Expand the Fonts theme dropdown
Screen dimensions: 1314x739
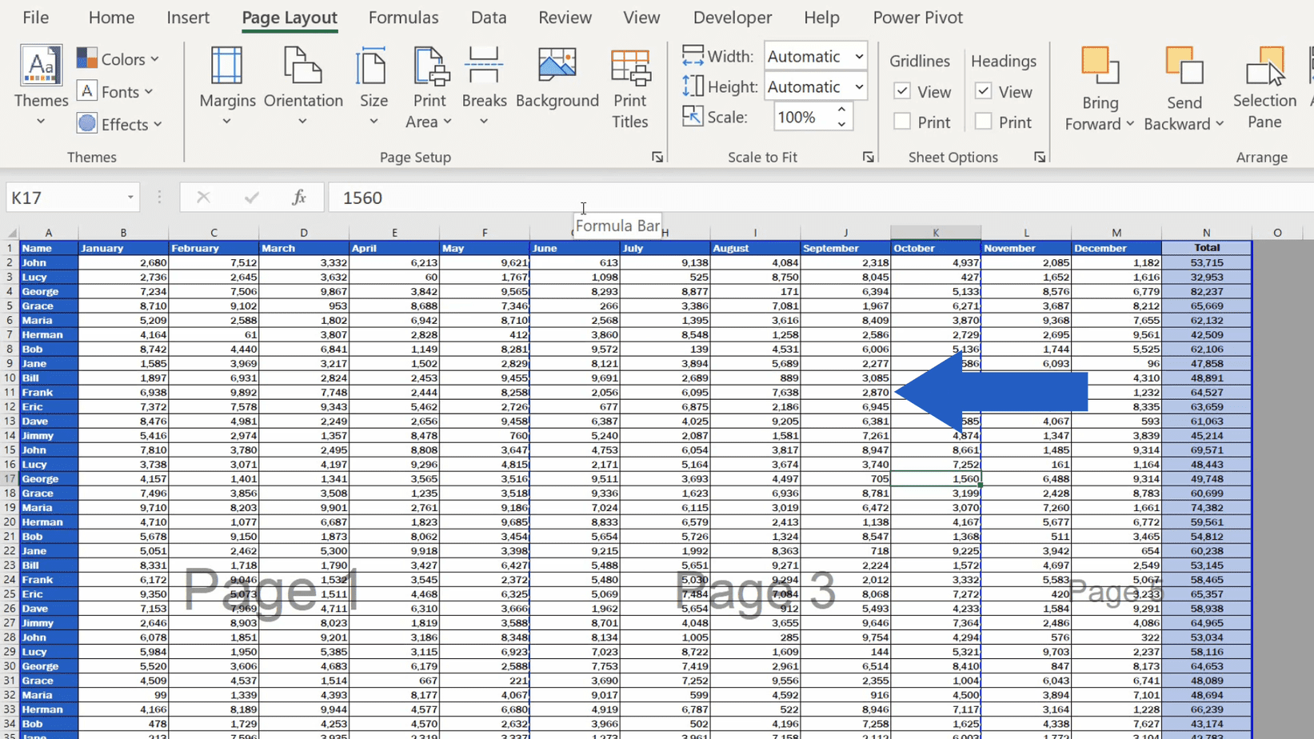click(x=147, y=91)
